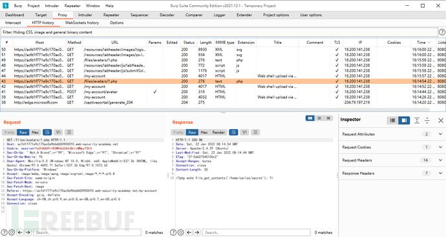Open the Window menu
Viewport: 446px width, 237px height.
92,6
